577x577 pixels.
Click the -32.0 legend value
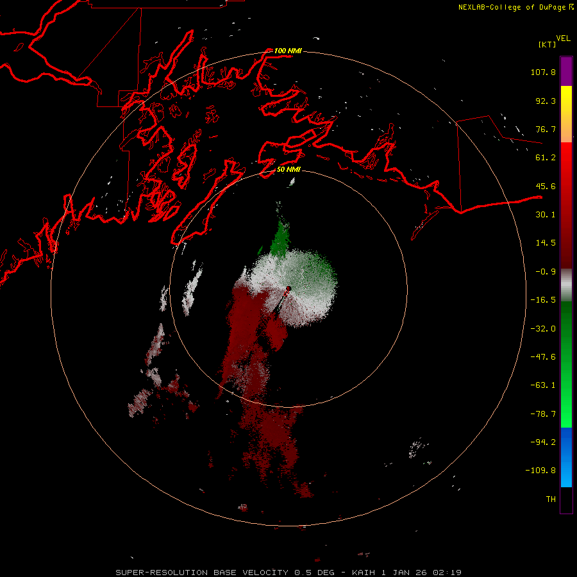[543, 329]
